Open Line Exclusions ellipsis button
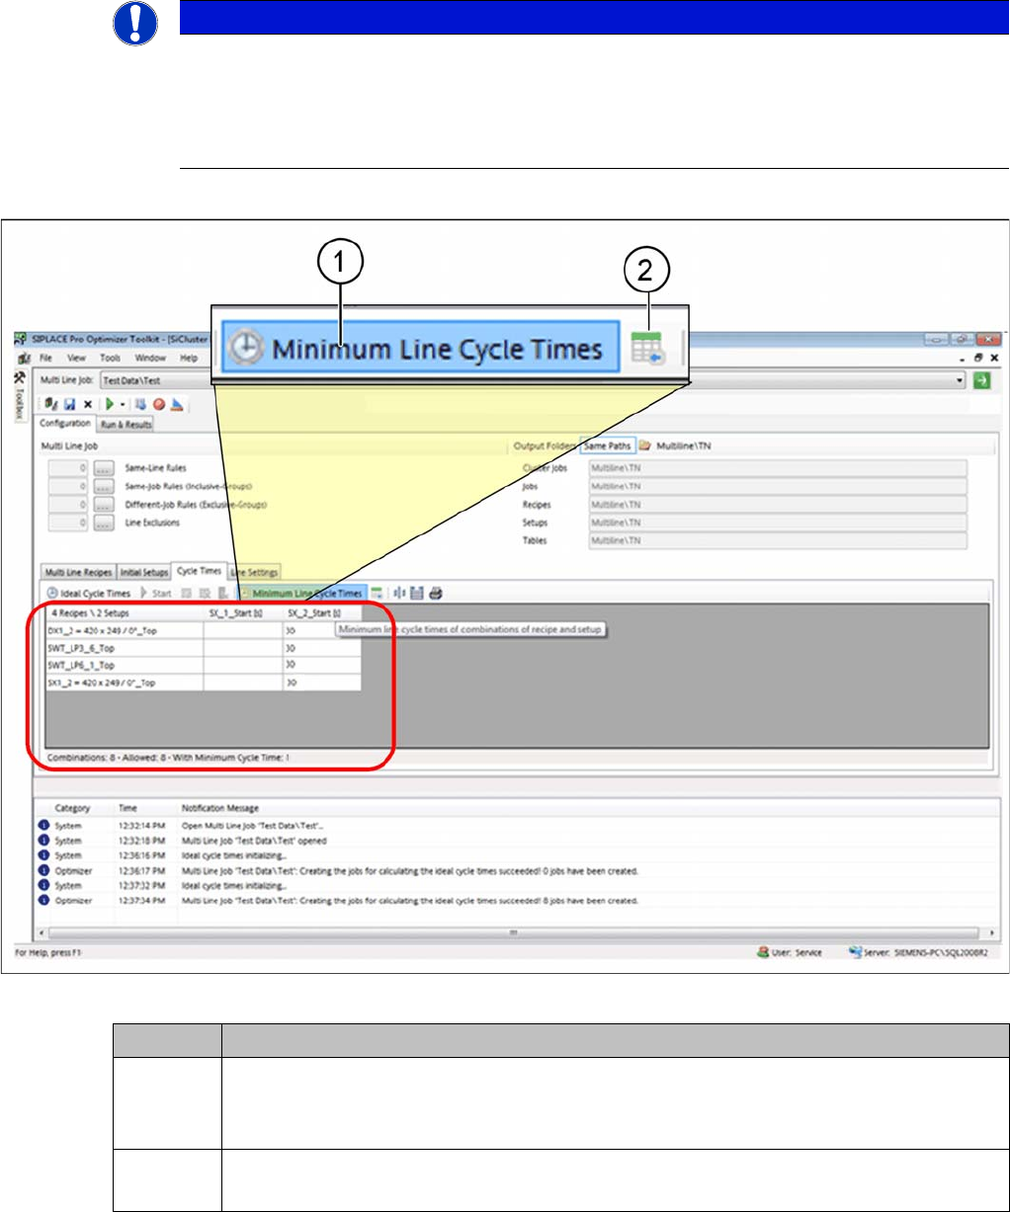Screen dimensions: 1010x1212 click(104, 523)
